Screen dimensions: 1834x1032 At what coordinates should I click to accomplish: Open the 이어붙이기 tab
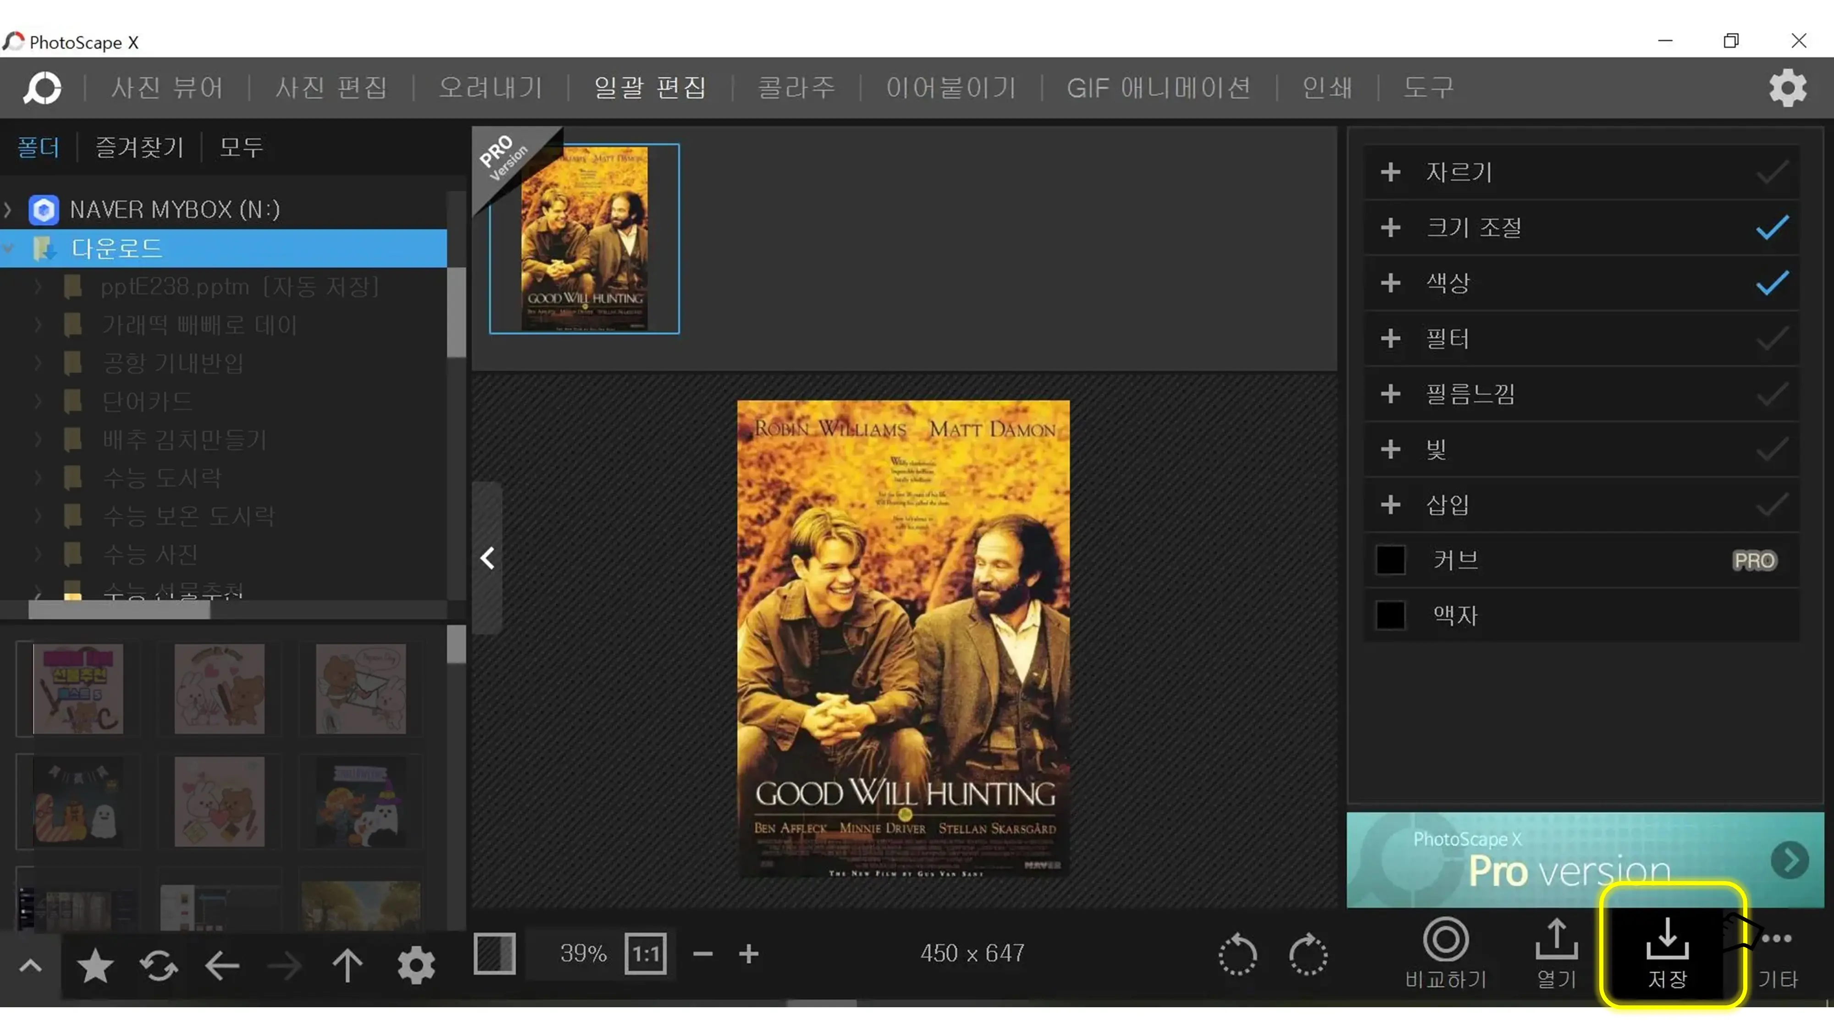pyautogui.click(x=950, y=89)
